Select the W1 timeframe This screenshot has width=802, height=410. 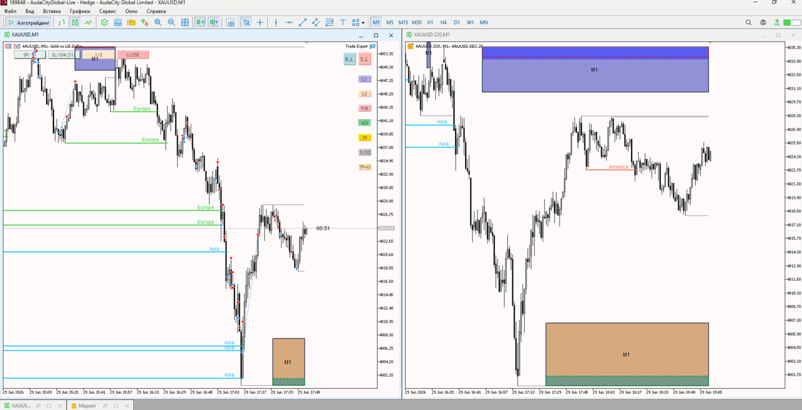tap(470, 22)
